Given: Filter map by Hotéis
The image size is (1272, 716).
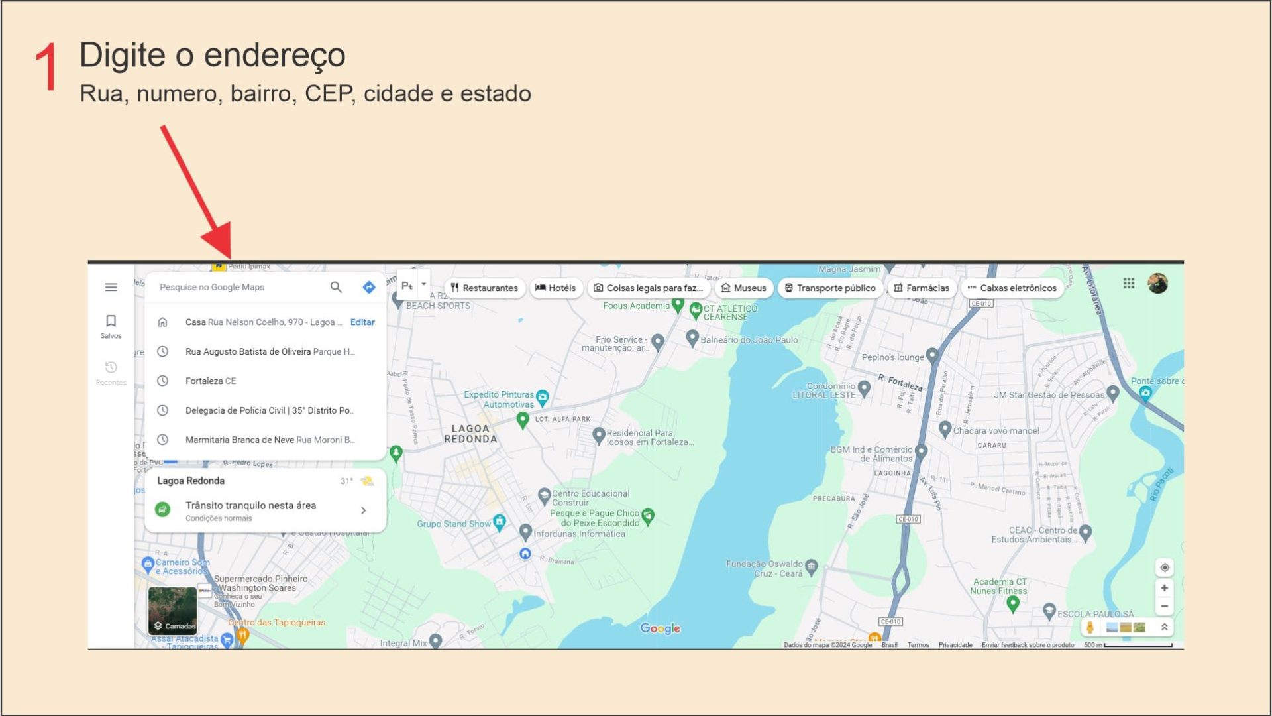Looking at the screenshot, I should [x=556, y=288].
